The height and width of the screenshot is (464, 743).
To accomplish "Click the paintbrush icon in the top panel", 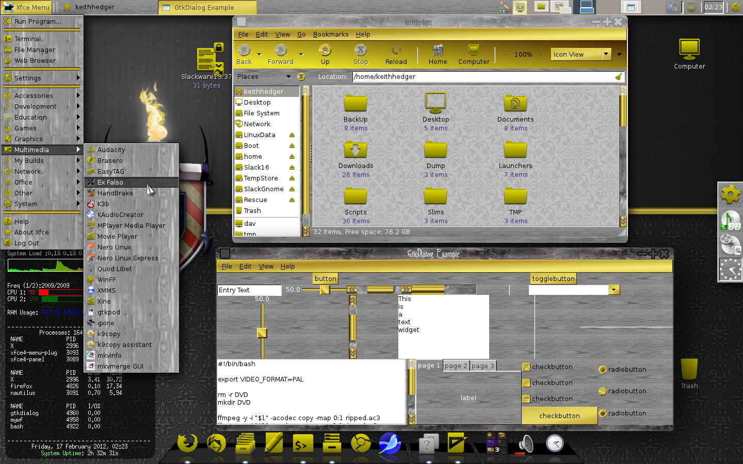I will [x=504, y=7].
